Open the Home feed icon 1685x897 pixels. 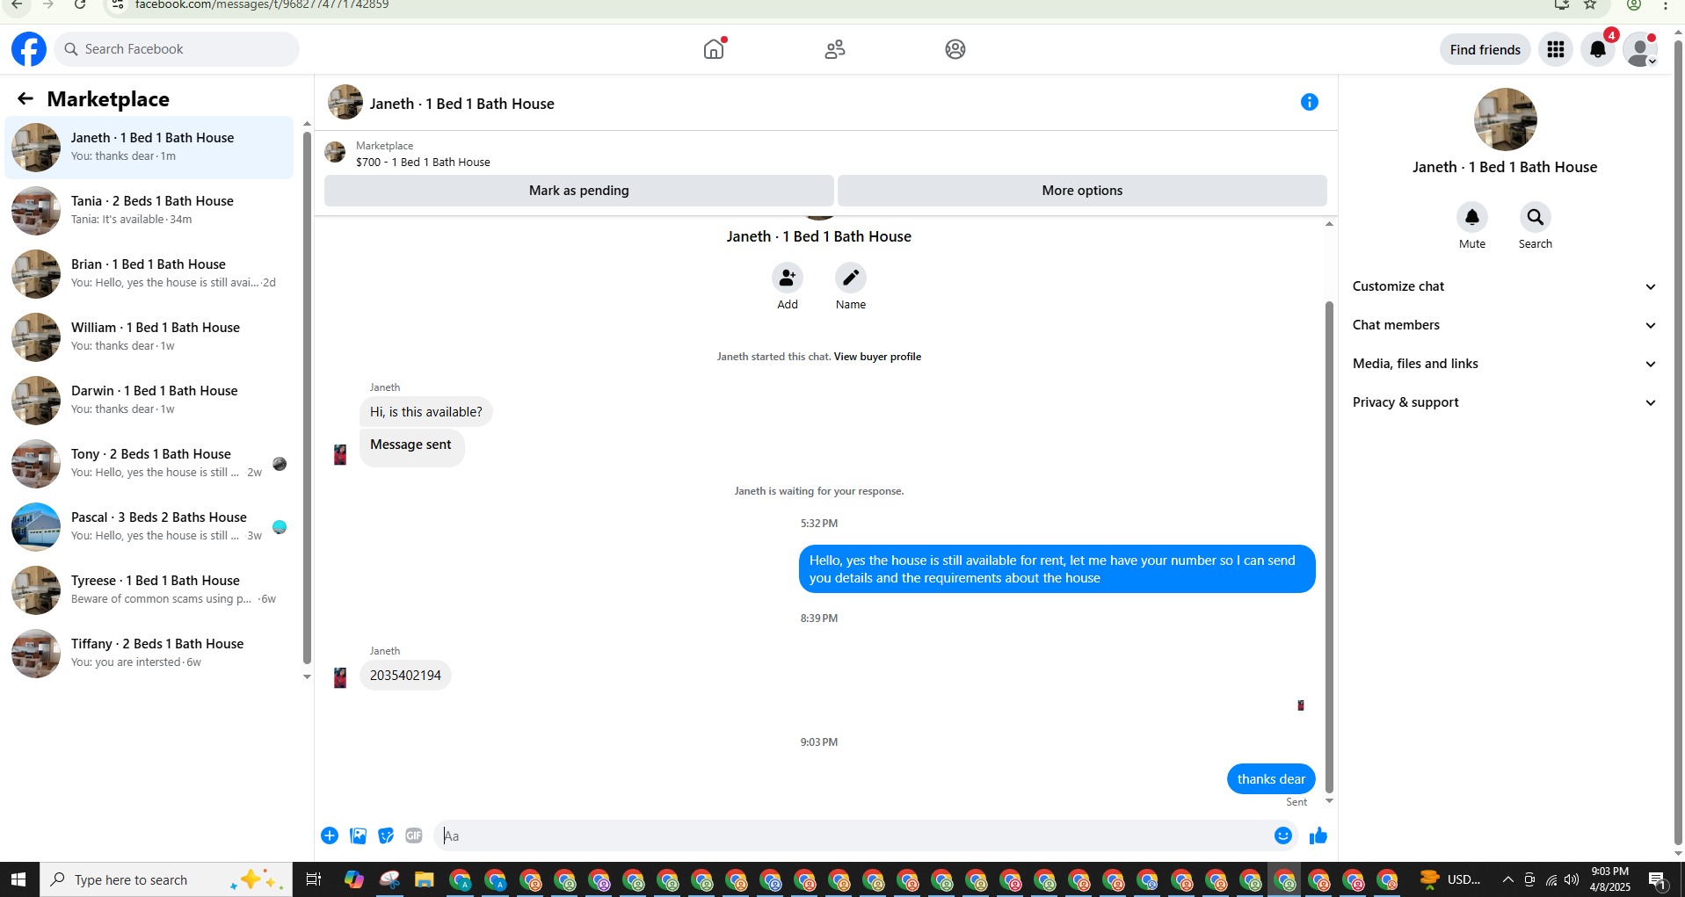coord(714,49)
